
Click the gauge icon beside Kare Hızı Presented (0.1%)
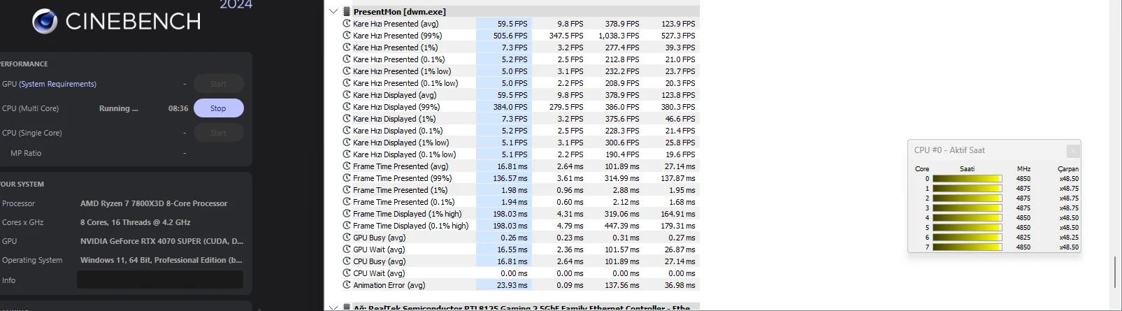point(347,59)
